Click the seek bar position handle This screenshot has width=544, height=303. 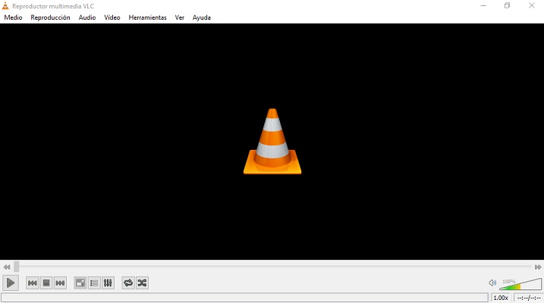click(x=16, y=267)
